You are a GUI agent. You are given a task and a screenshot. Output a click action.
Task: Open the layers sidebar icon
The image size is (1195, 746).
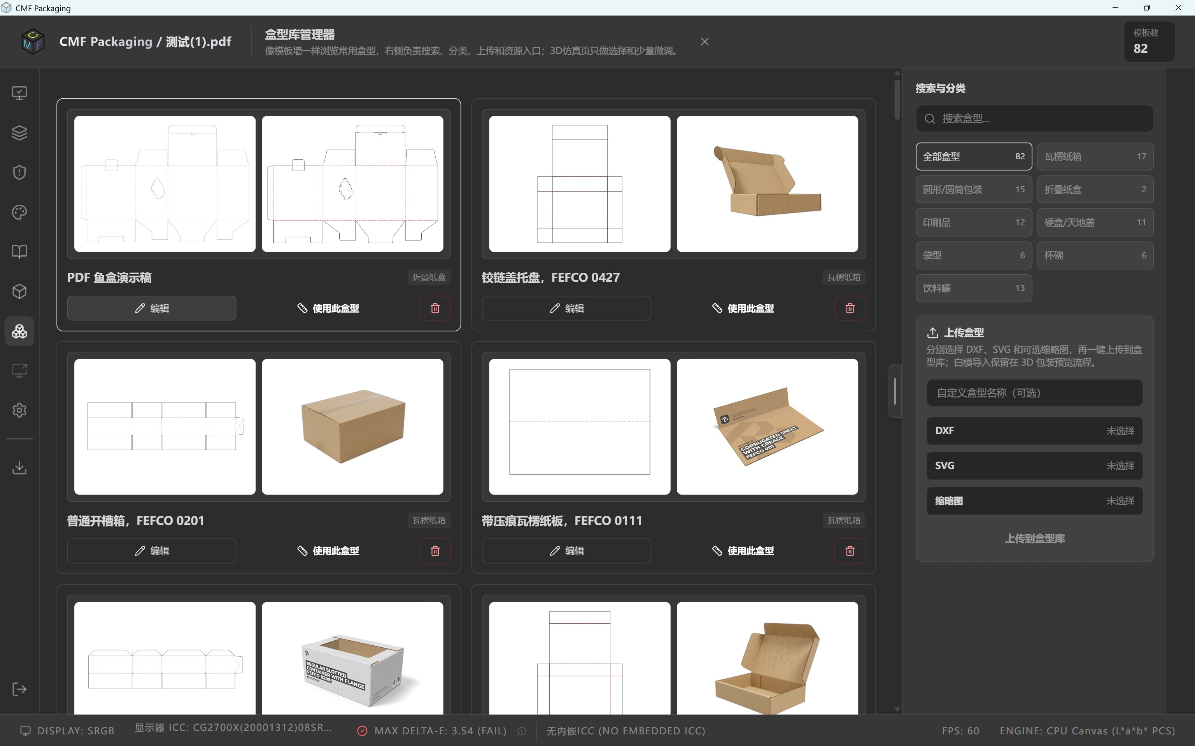coord(19,133)
